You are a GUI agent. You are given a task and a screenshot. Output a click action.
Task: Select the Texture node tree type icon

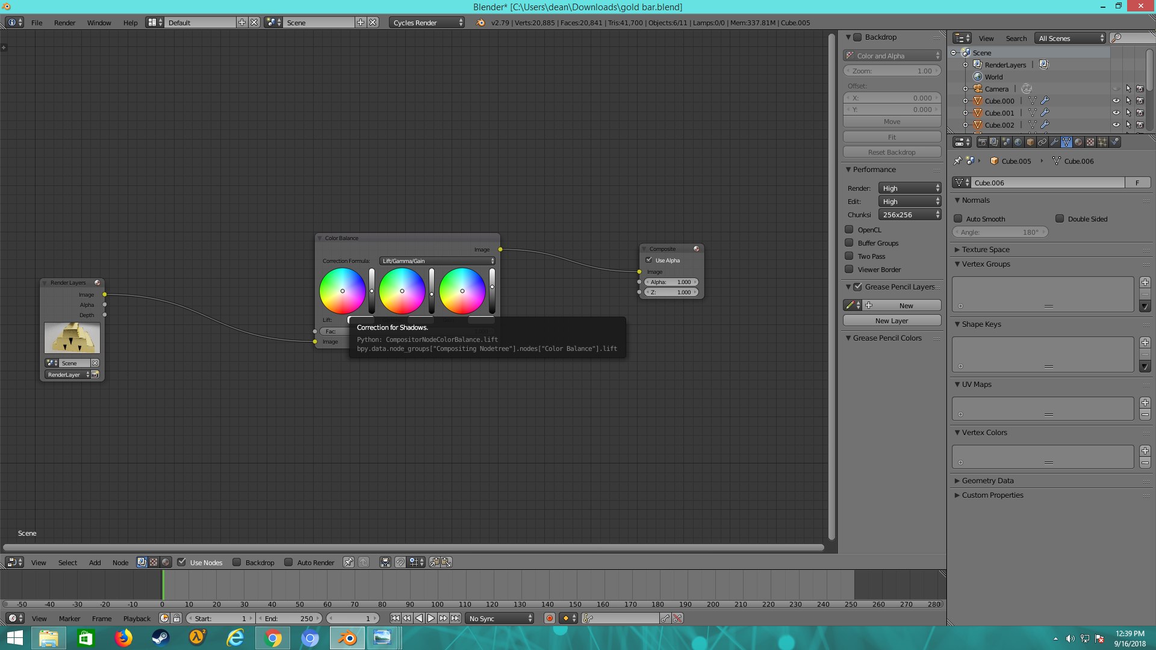click(x=154, y=562)
